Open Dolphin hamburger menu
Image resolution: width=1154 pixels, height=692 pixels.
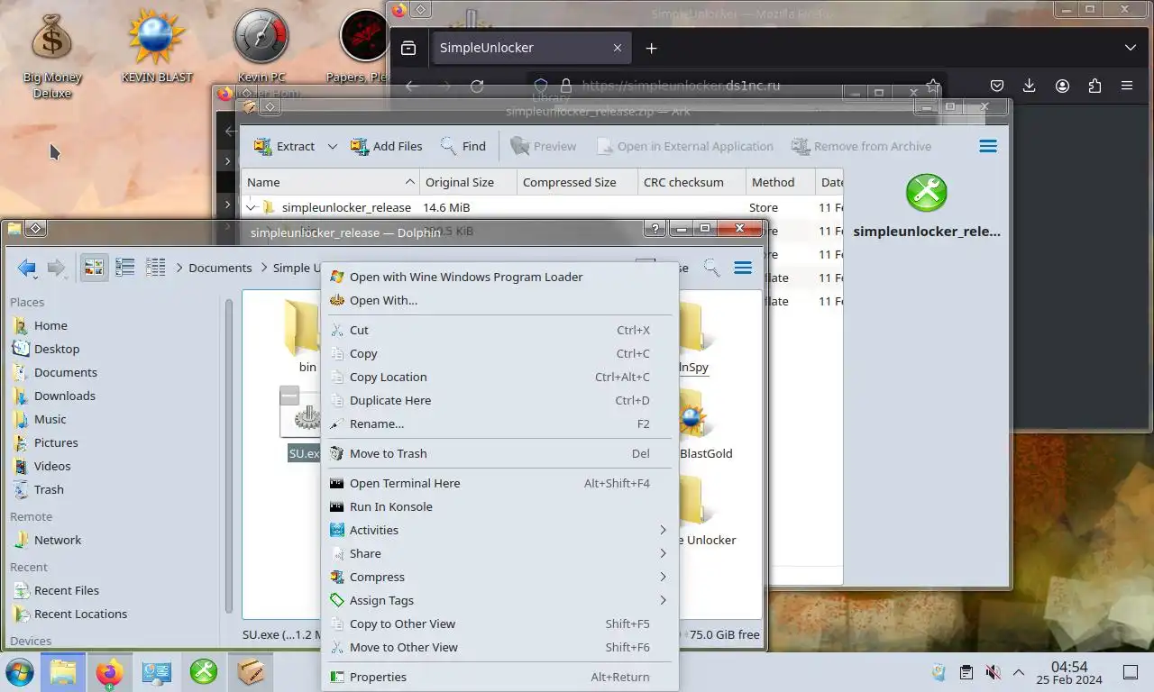tap(743, 268)
